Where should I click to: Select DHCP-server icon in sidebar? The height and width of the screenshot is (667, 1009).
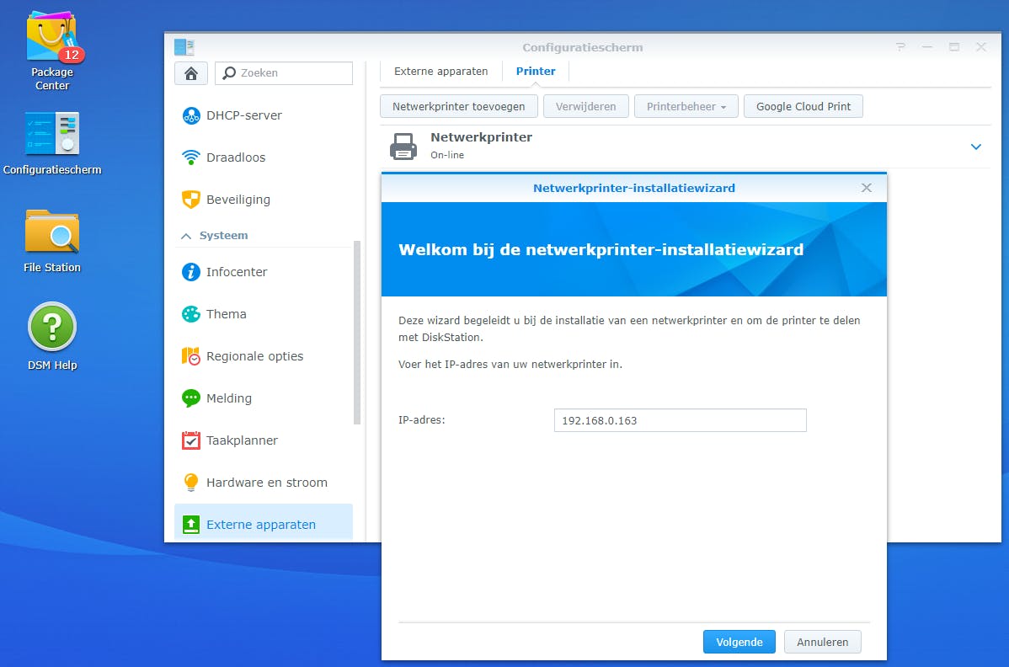click(191, 115)
